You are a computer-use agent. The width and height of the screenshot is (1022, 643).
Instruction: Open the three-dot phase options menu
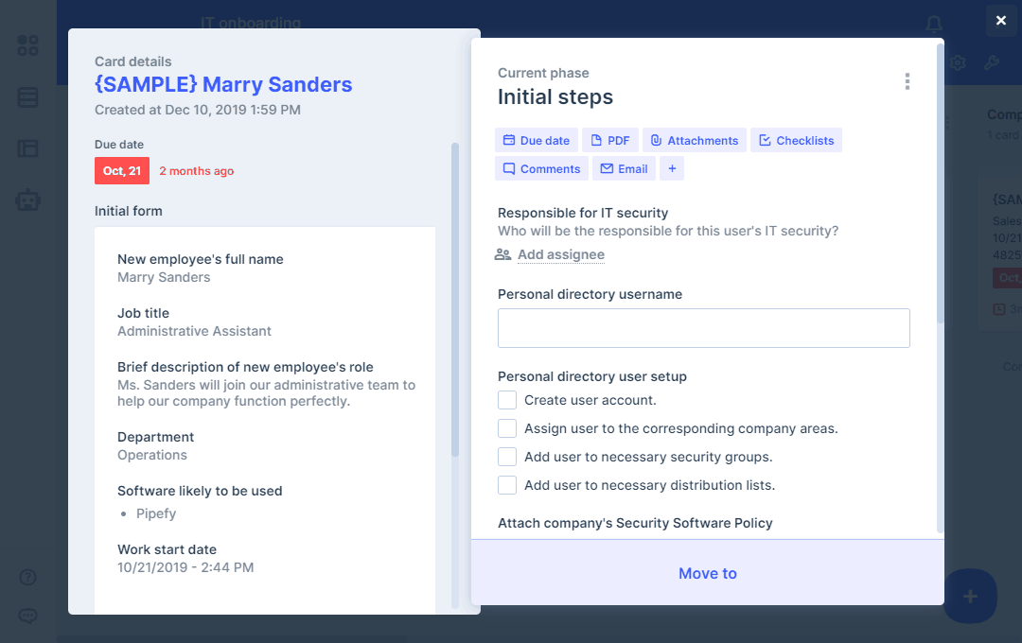[907, 81]
